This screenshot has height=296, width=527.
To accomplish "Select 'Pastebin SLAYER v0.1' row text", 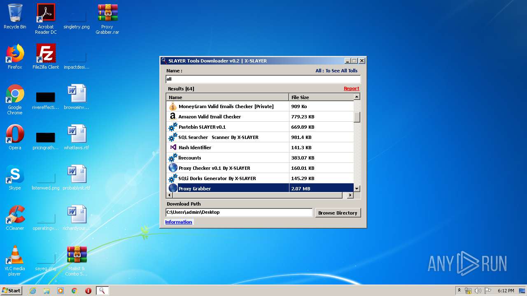I will 202,127.
